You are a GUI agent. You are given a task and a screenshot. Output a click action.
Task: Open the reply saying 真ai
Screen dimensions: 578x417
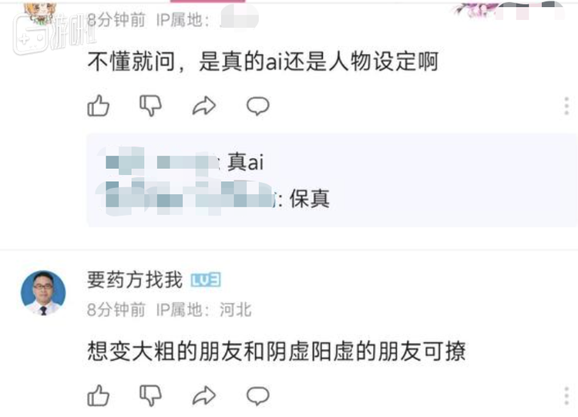click(184, 162)
